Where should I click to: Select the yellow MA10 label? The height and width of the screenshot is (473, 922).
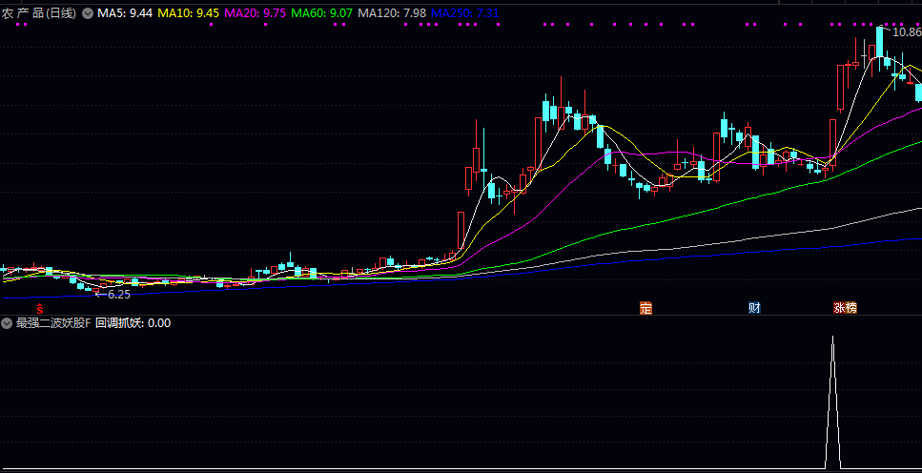click(x=188, y=13)
